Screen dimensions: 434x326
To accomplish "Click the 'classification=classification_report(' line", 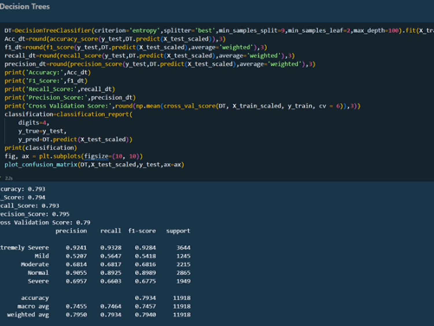I will pos(69,114).
